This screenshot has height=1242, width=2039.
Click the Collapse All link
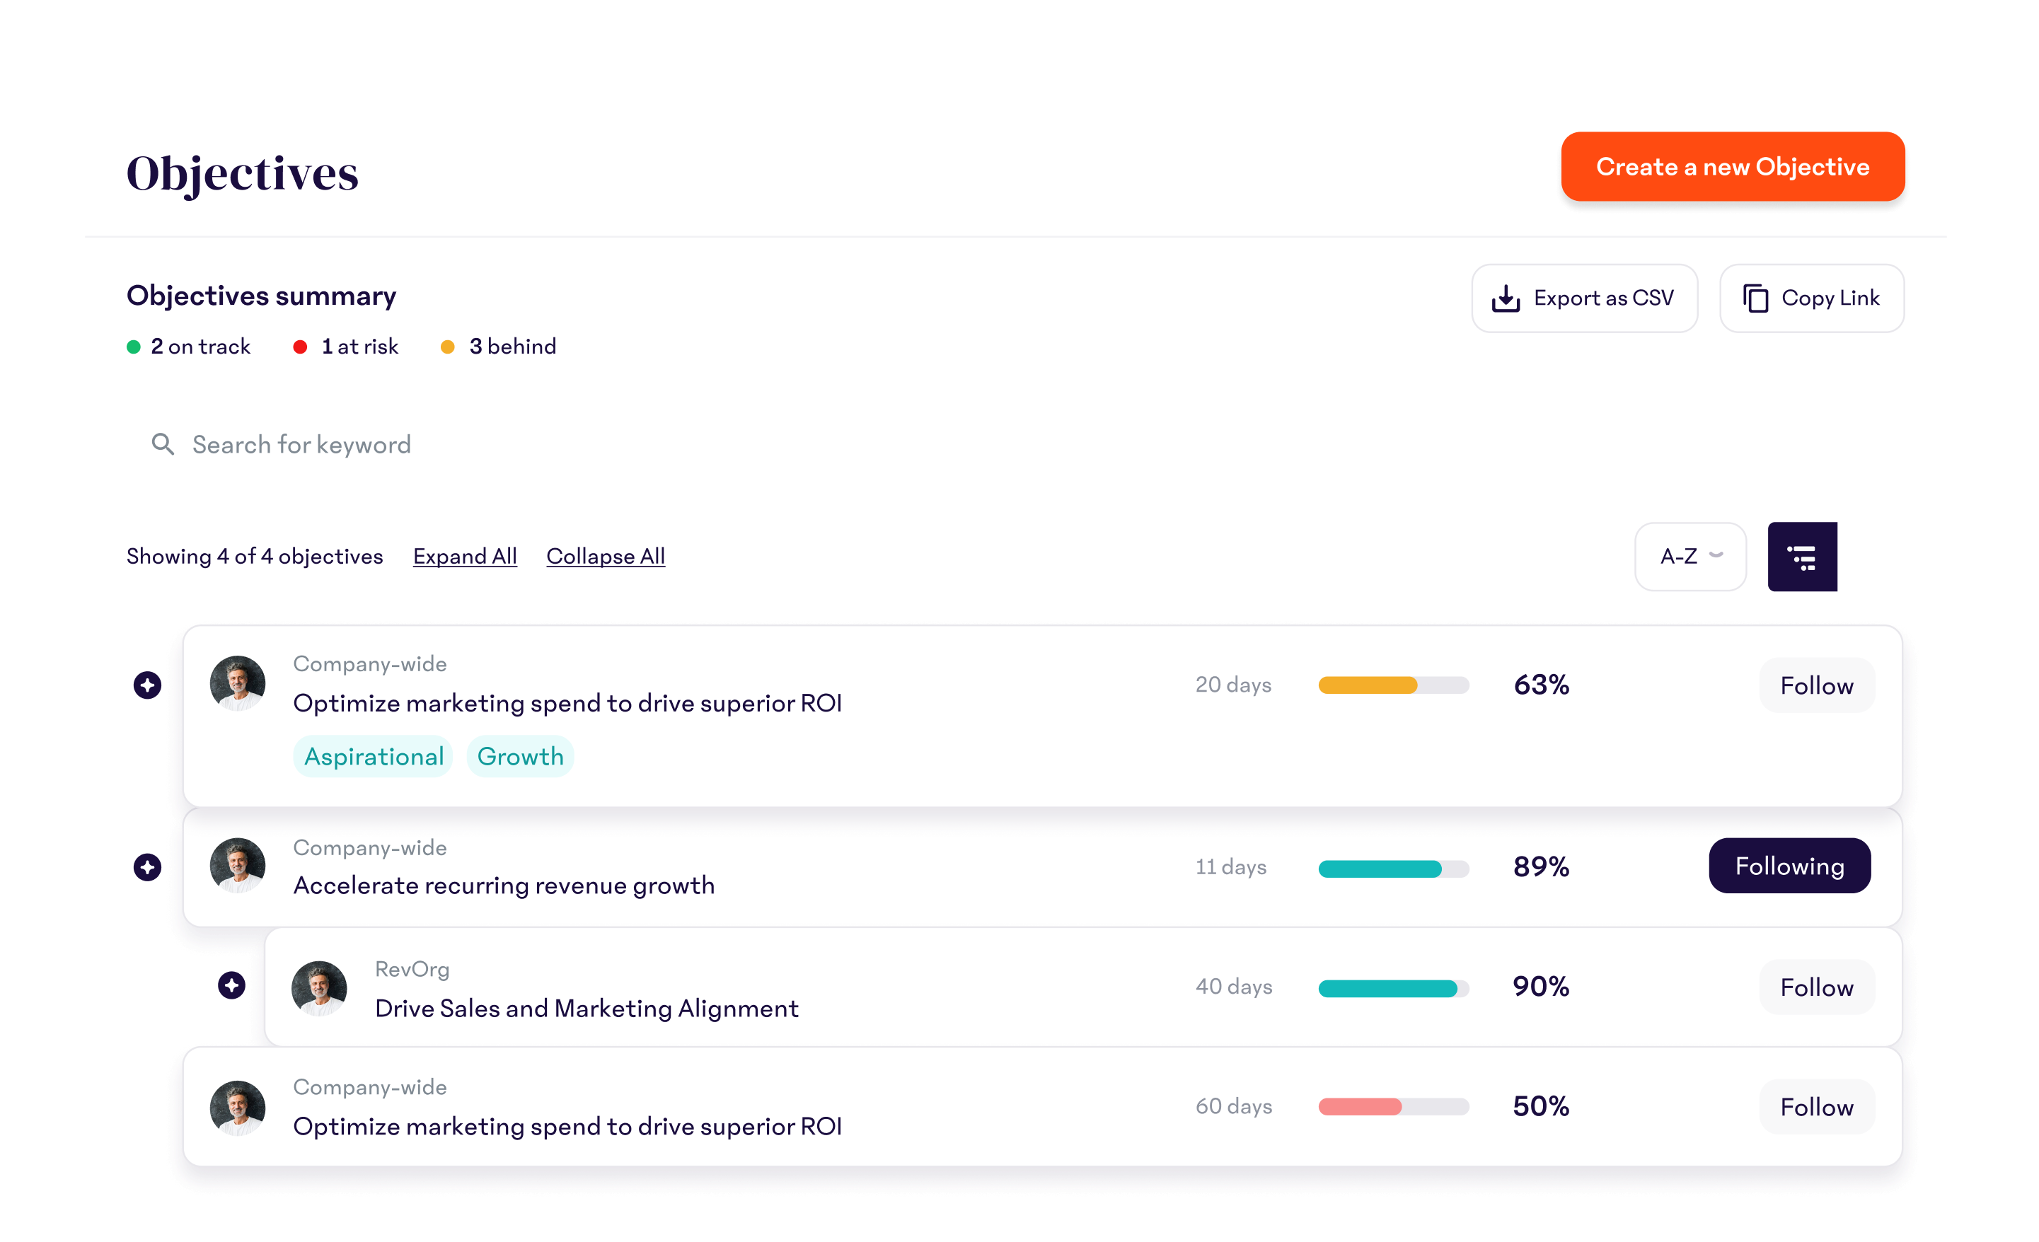[605, 557]
